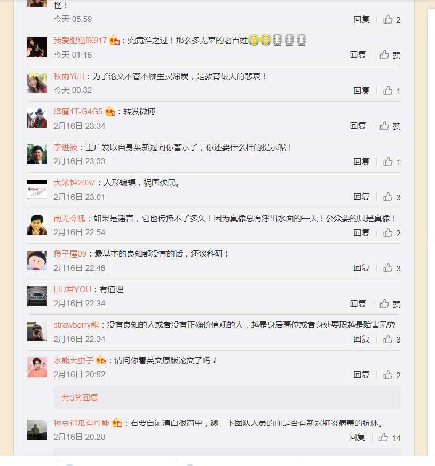
Task: Click 李进波's profile avatar
Action: click(x=37, y=154)
